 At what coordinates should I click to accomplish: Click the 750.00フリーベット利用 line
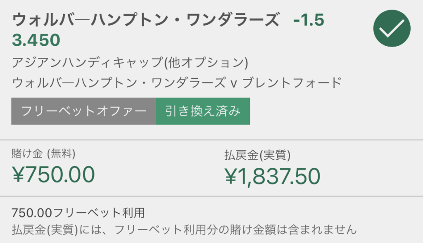tap(78, 213)
